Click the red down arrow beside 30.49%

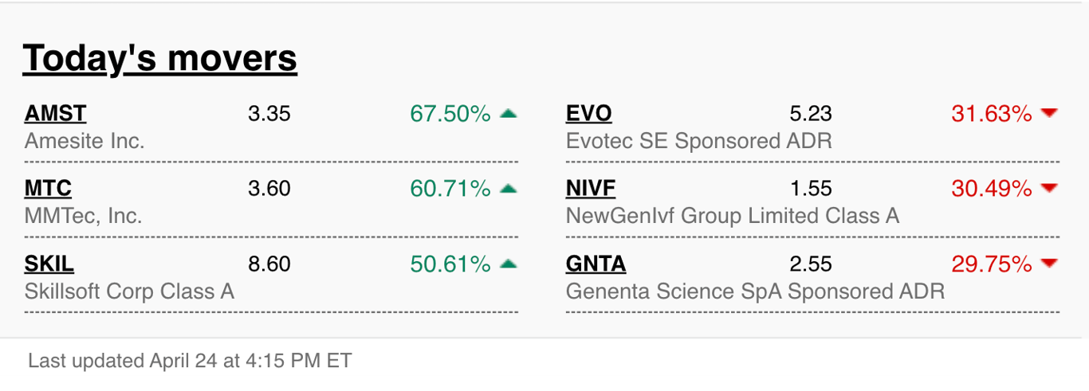click(1049, 189)
